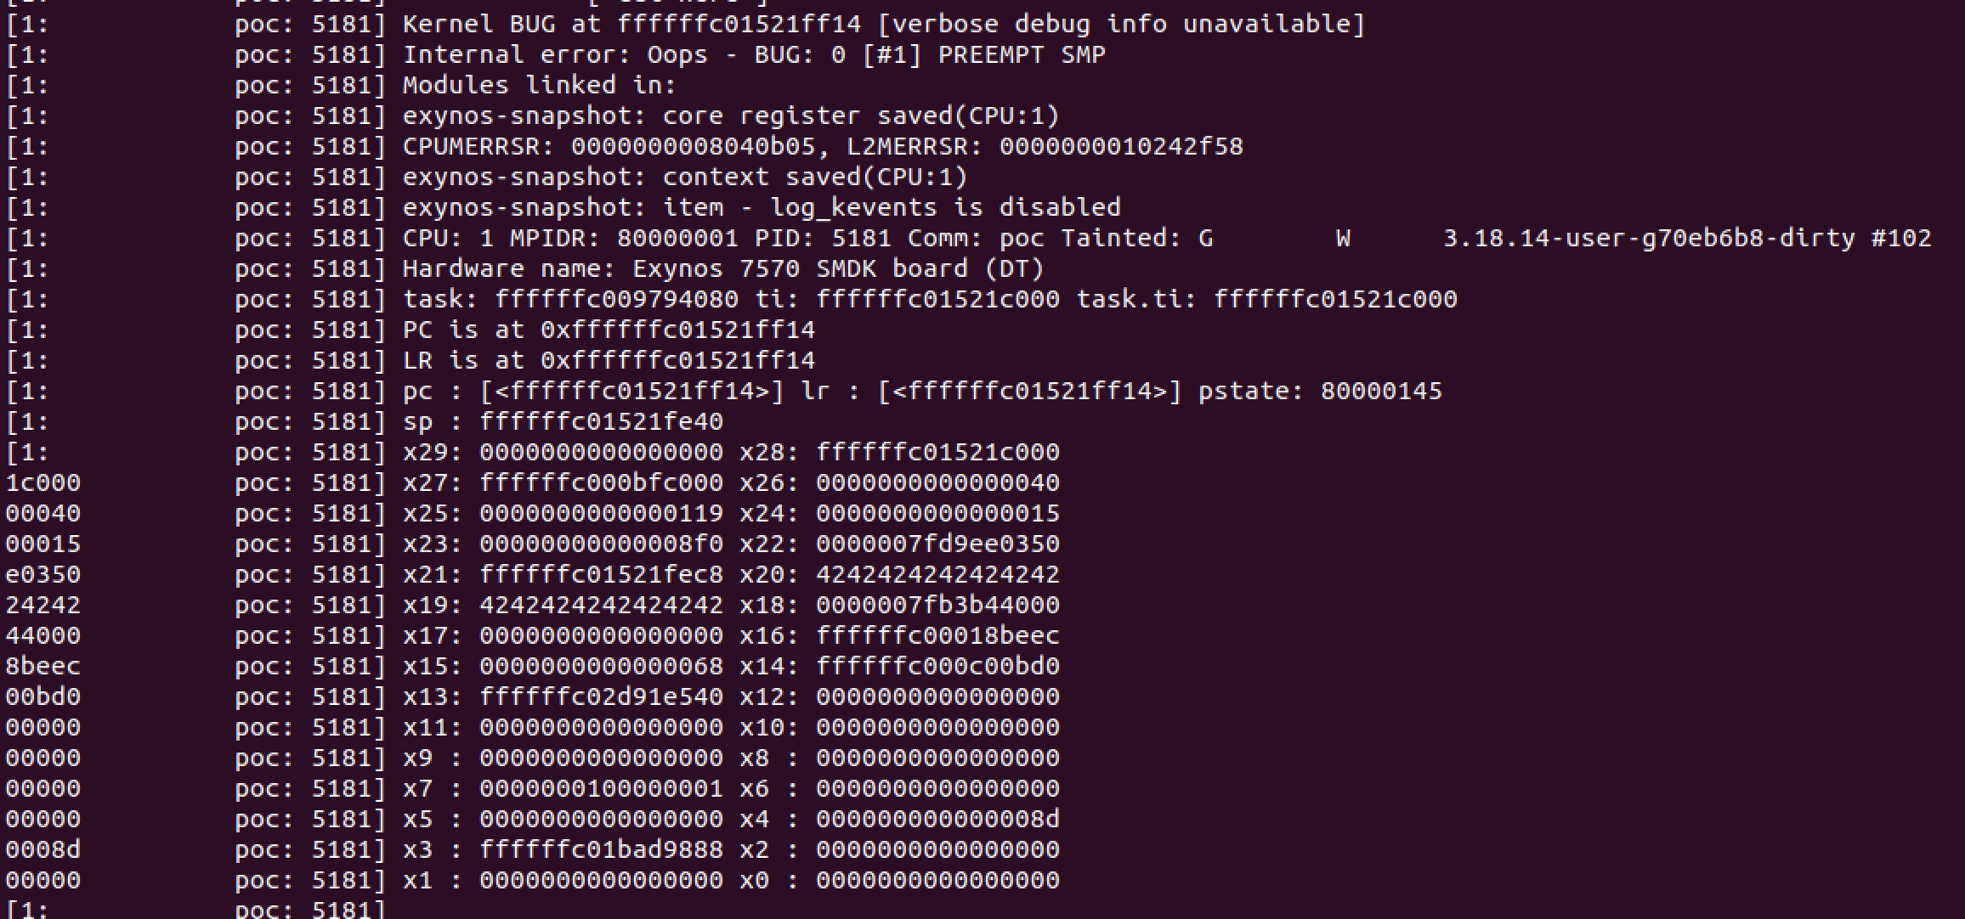This screenshot has width=1965, height=919.
Task: Click the x13 register value ffffffc02d91e540
Action: tap(601, 696)
